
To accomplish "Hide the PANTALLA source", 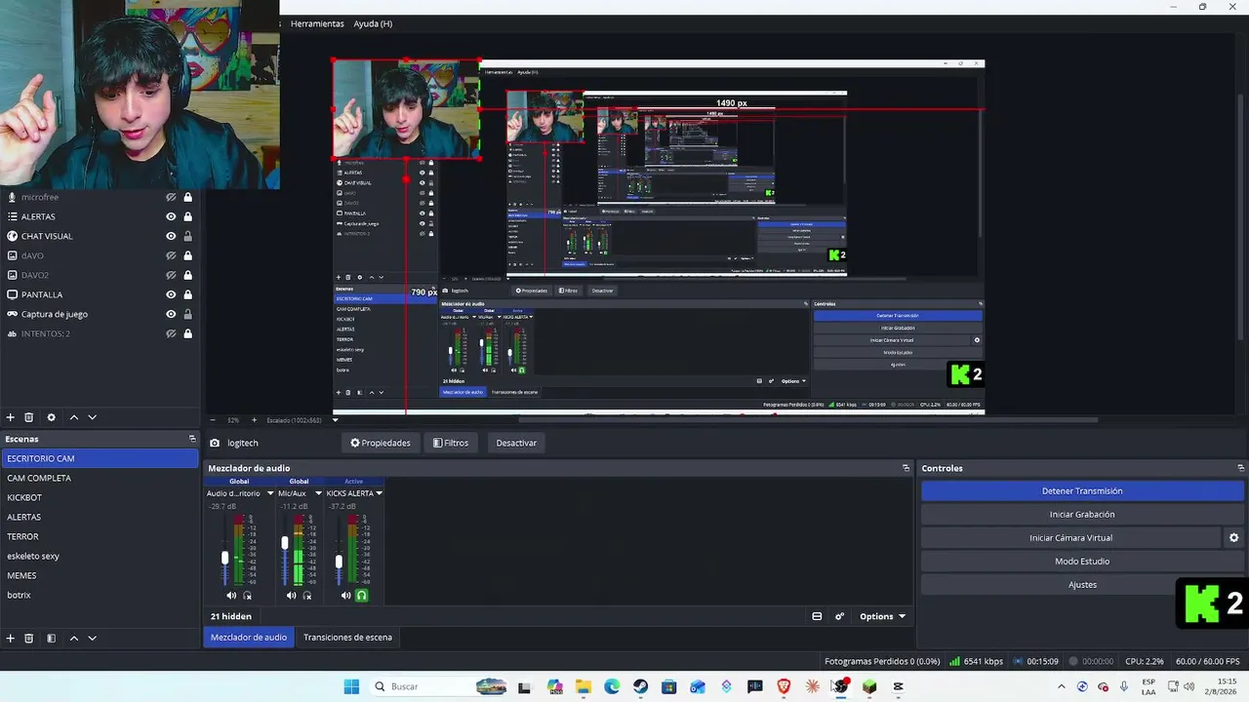I will [x=171, y=294].
